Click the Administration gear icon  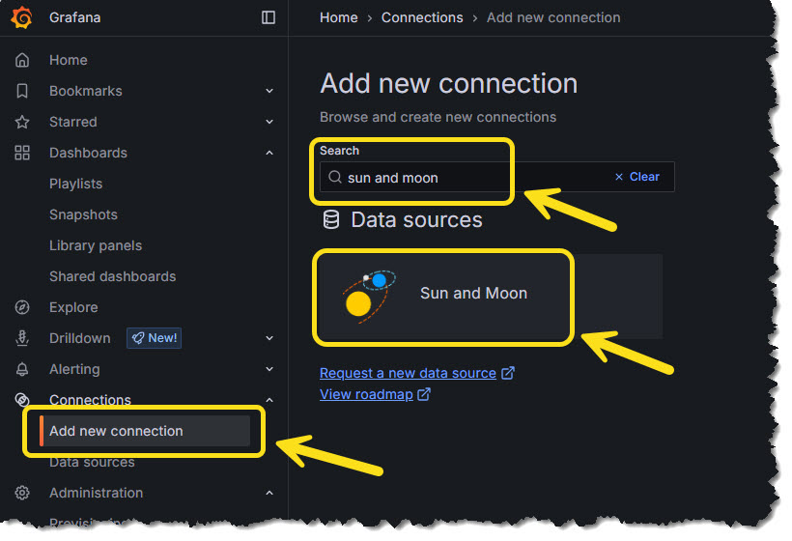22,493
